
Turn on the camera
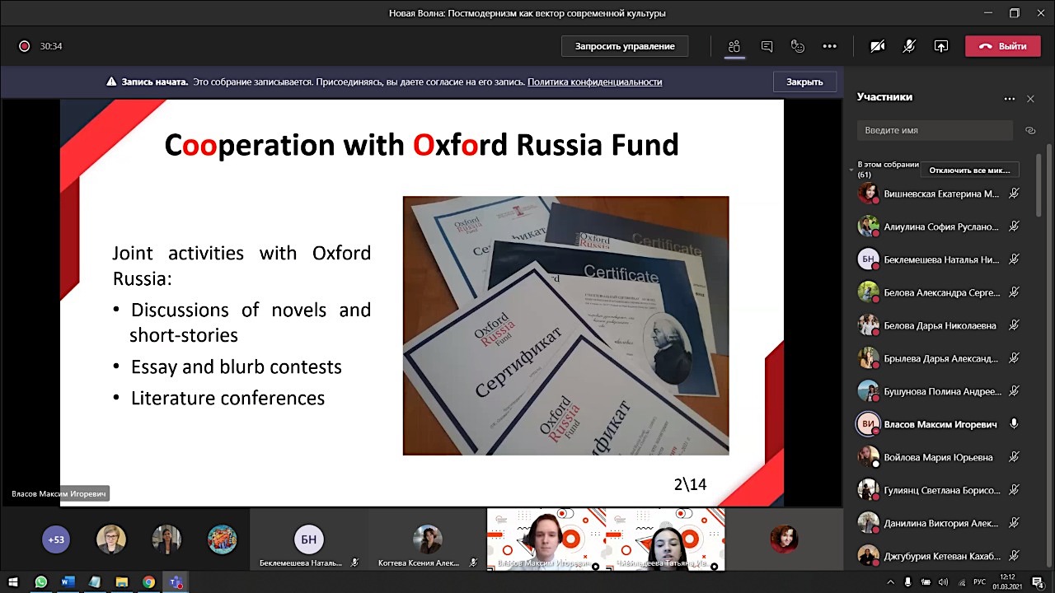tap(878, 46)
